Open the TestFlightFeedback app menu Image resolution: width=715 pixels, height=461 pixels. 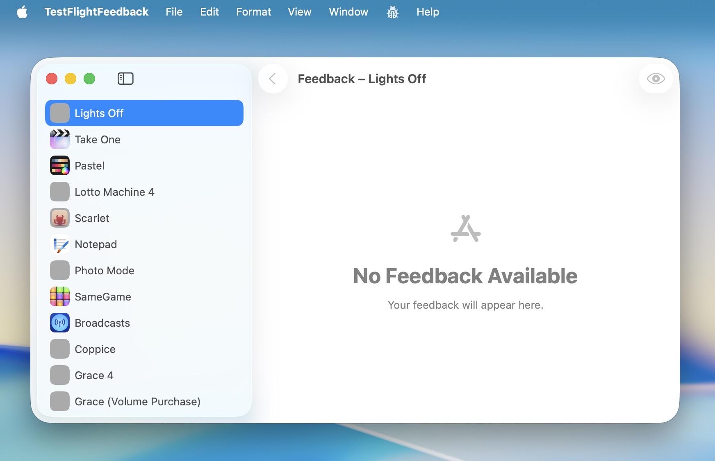96,12
